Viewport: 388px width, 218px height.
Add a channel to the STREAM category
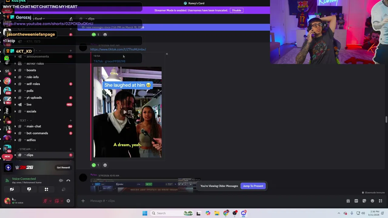click(x=71, y=149)
